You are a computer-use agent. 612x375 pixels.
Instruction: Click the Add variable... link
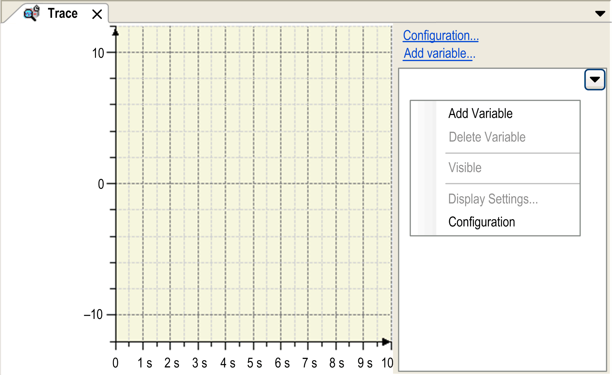coord(439,54)
